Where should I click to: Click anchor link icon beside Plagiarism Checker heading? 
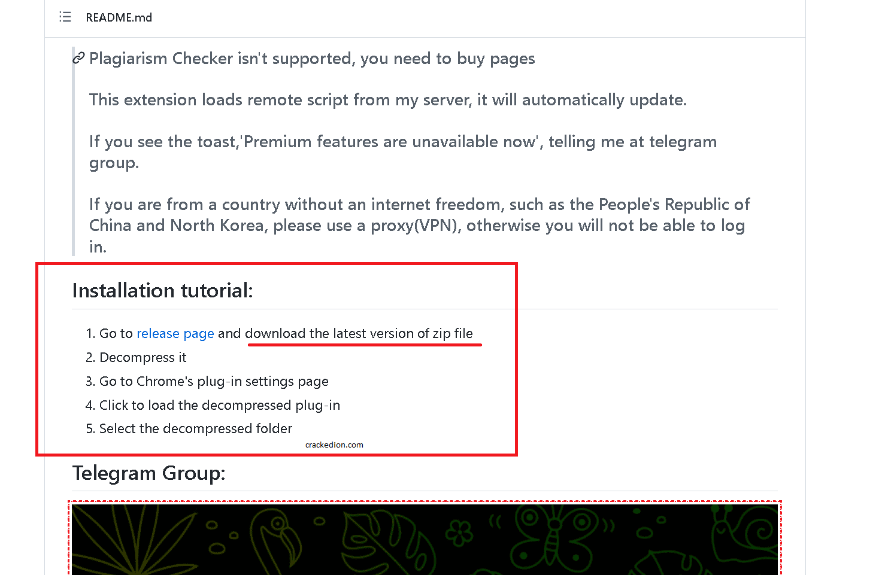[x=78, y=58]
